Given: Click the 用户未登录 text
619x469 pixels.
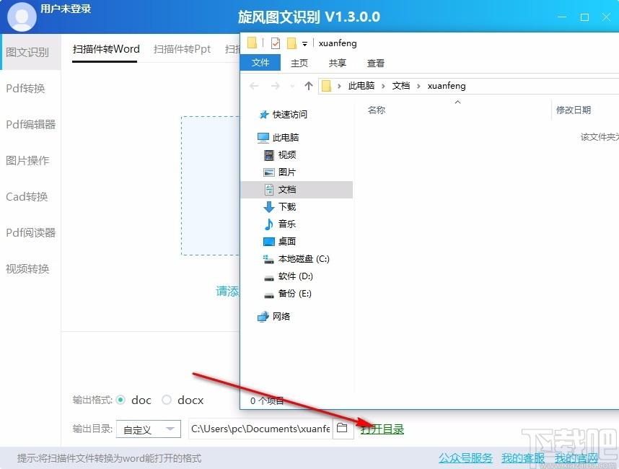Looking at the screenshot, I should [x=66, y=9].
